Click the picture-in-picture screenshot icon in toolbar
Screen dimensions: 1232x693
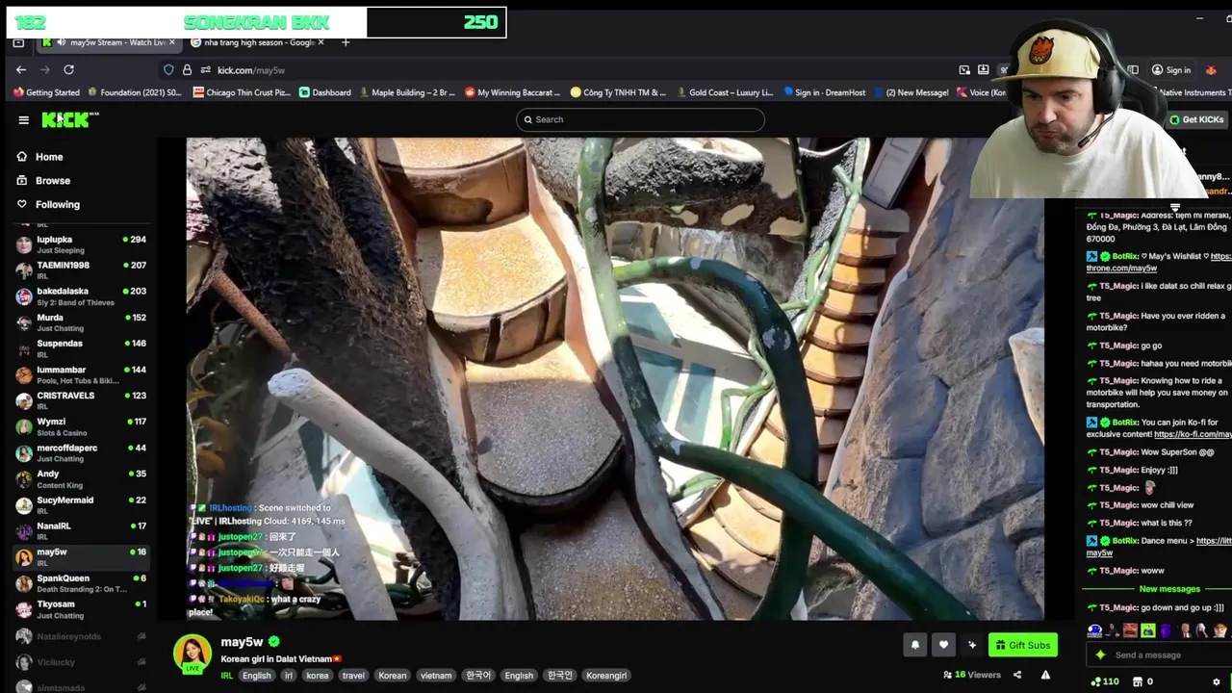pyautogui.click(x=964, y=70)
